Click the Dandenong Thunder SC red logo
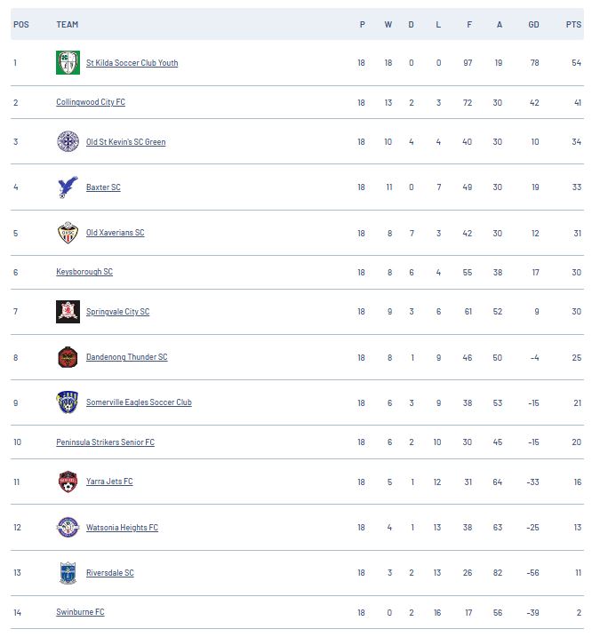 coord(68,357)
